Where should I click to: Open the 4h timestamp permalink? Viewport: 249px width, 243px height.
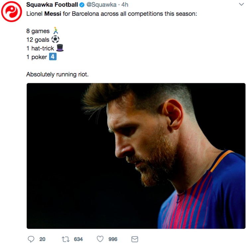125,5
